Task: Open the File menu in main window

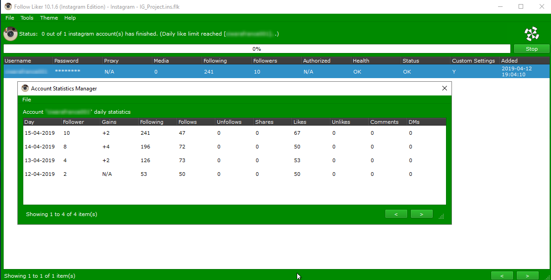Action: (x=10, y=18)
